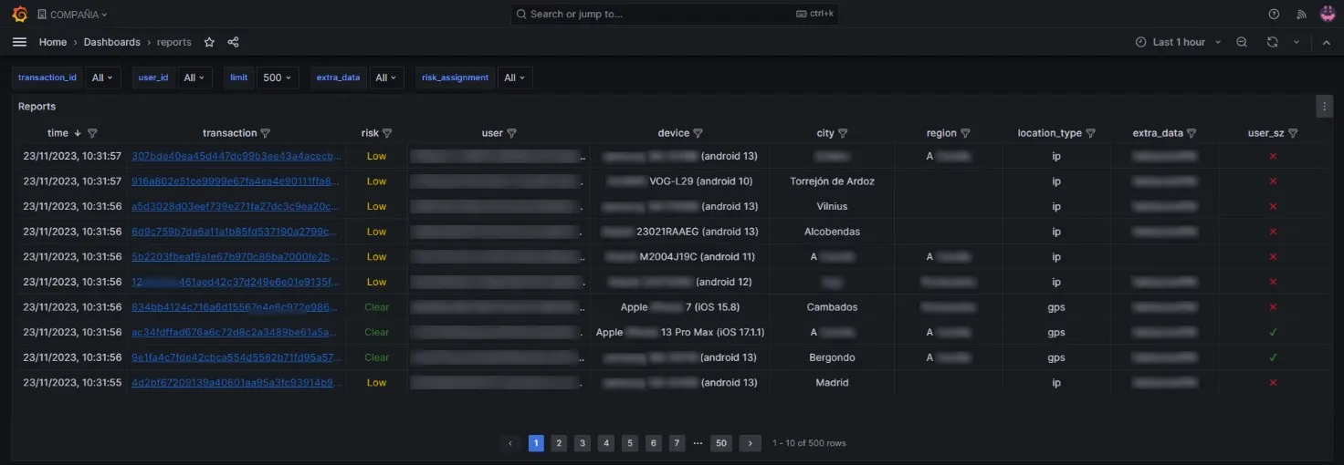1344x465 pixels.
Task: Focus the Search or jump to field
Action: point(674,14)
